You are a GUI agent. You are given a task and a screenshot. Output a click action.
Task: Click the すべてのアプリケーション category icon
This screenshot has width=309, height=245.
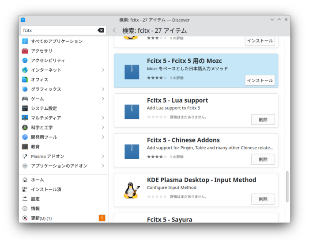[25, 41]
